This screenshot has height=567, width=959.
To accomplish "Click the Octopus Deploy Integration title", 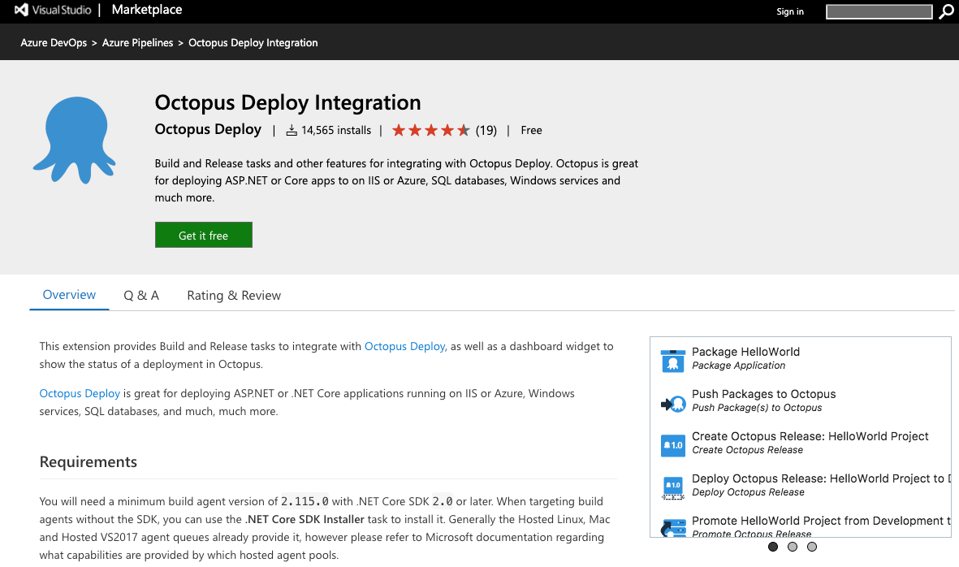I will tap(287, 102).
